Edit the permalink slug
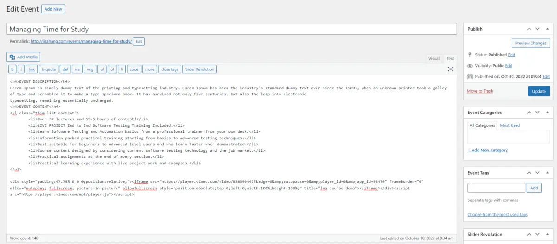 (x=139, y=42)
